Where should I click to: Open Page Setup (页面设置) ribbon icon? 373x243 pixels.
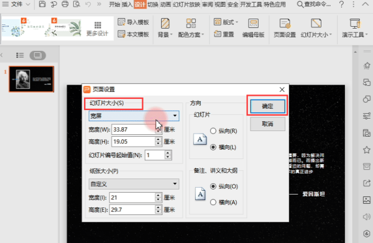(x=285, y=24)
